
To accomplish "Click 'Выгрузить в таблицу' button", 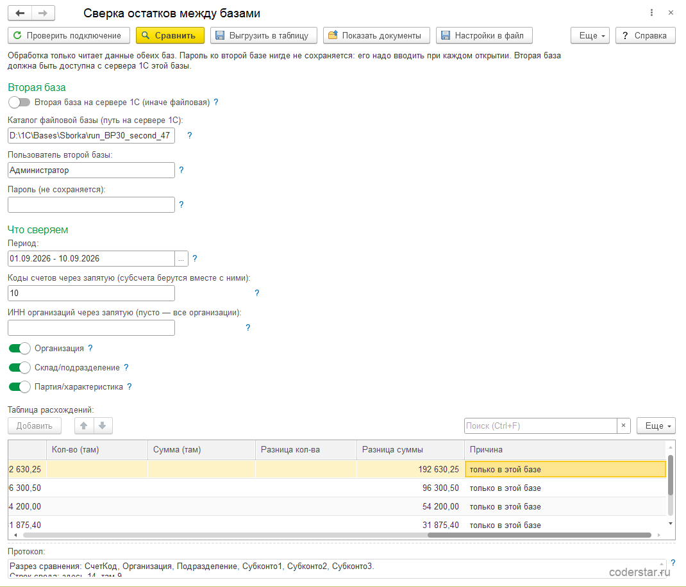I will (264, 35).
